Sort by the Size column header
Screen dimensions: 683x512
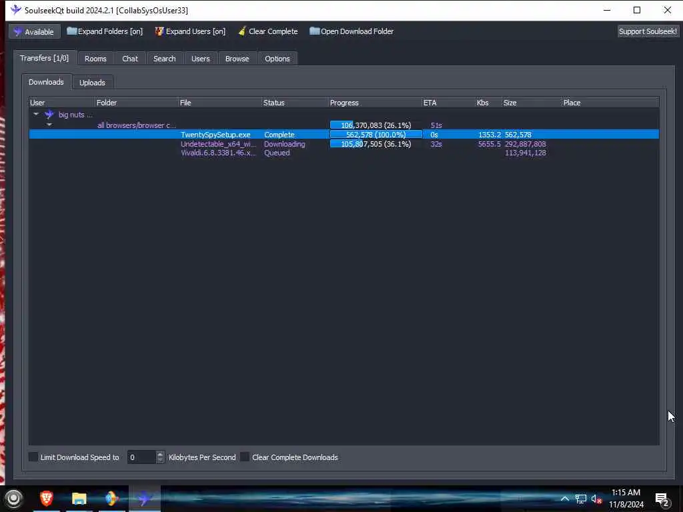click(532, 103)
